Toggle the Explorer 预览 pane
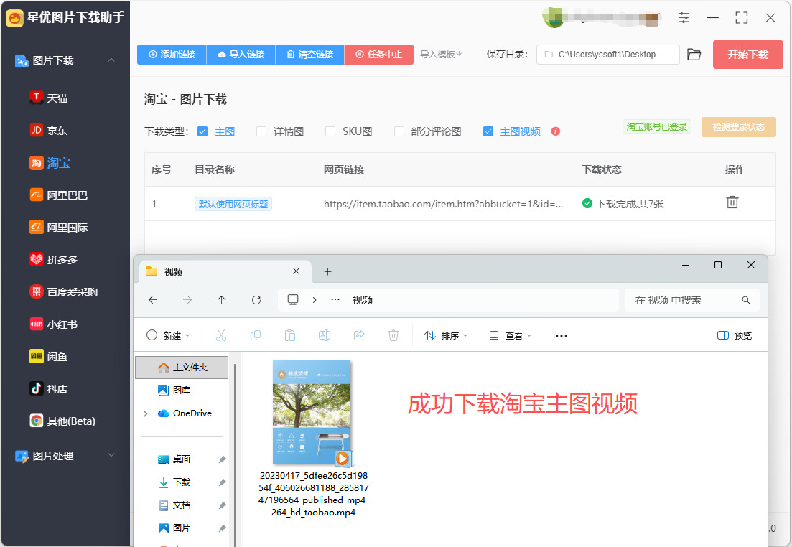Viewport: 792px width, 547px height. click(x=735, y=335)
